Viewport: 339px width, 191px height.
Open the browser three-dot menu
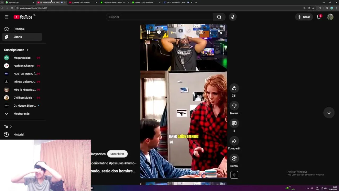pos(336,8)
